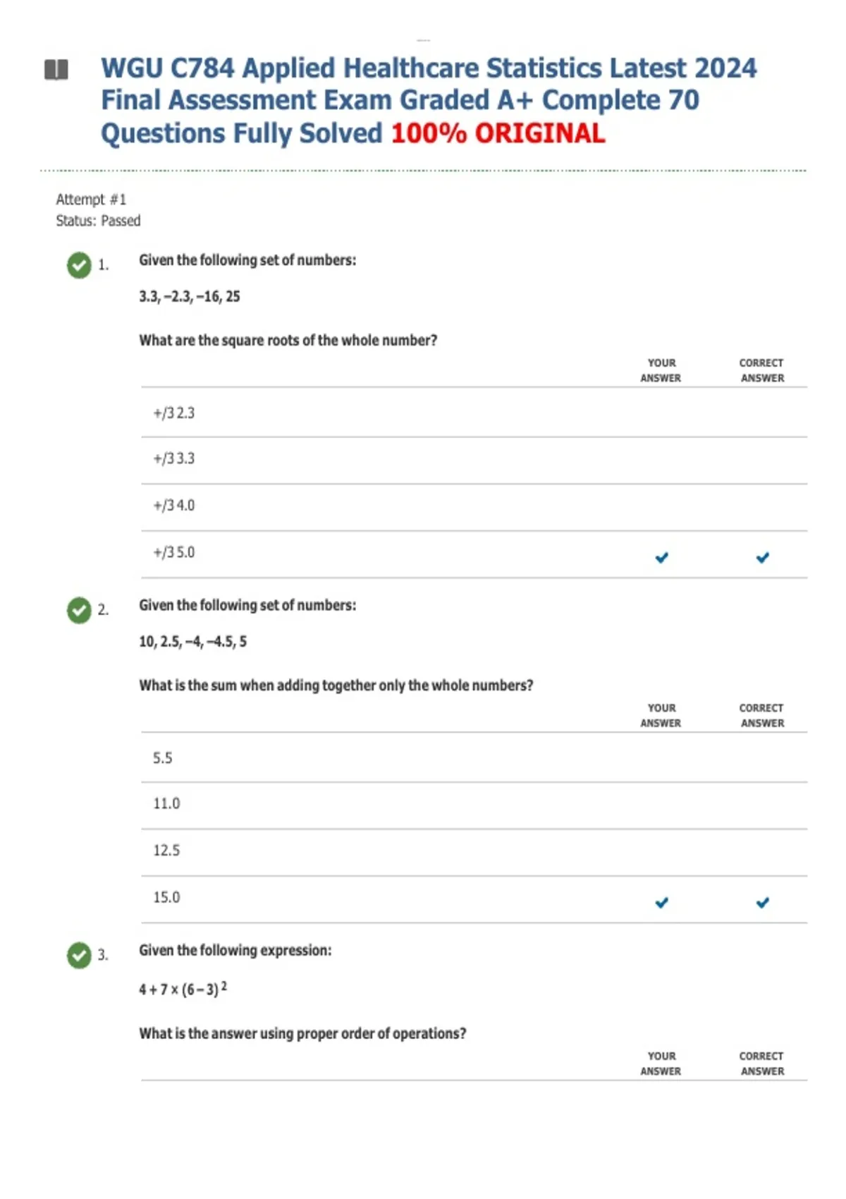The height and width of the screenshot is (1199, 846).
Task: Click 'Correct Answer' checkmark for 15.0
Action: click(762, 903)
